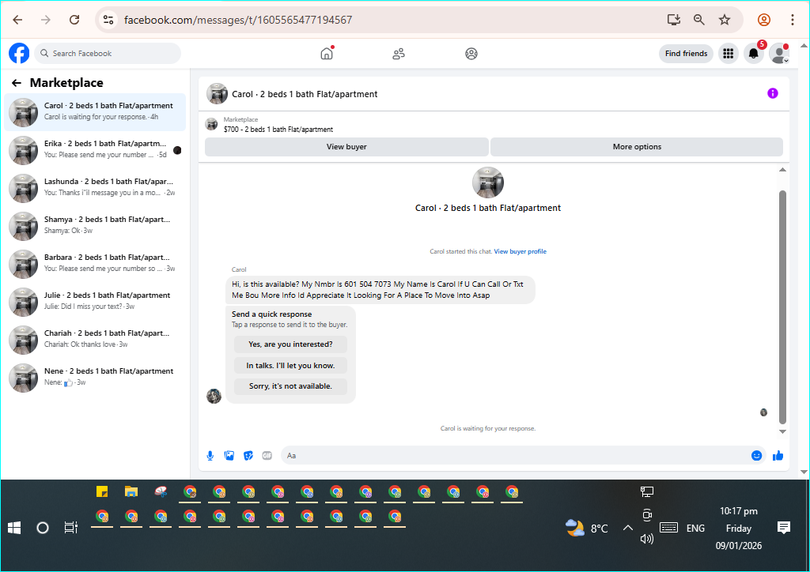The height and width of the screenshot is (572, 810).
Task: Go back from the Marketplace chat list
Action: tap(17, 83)
